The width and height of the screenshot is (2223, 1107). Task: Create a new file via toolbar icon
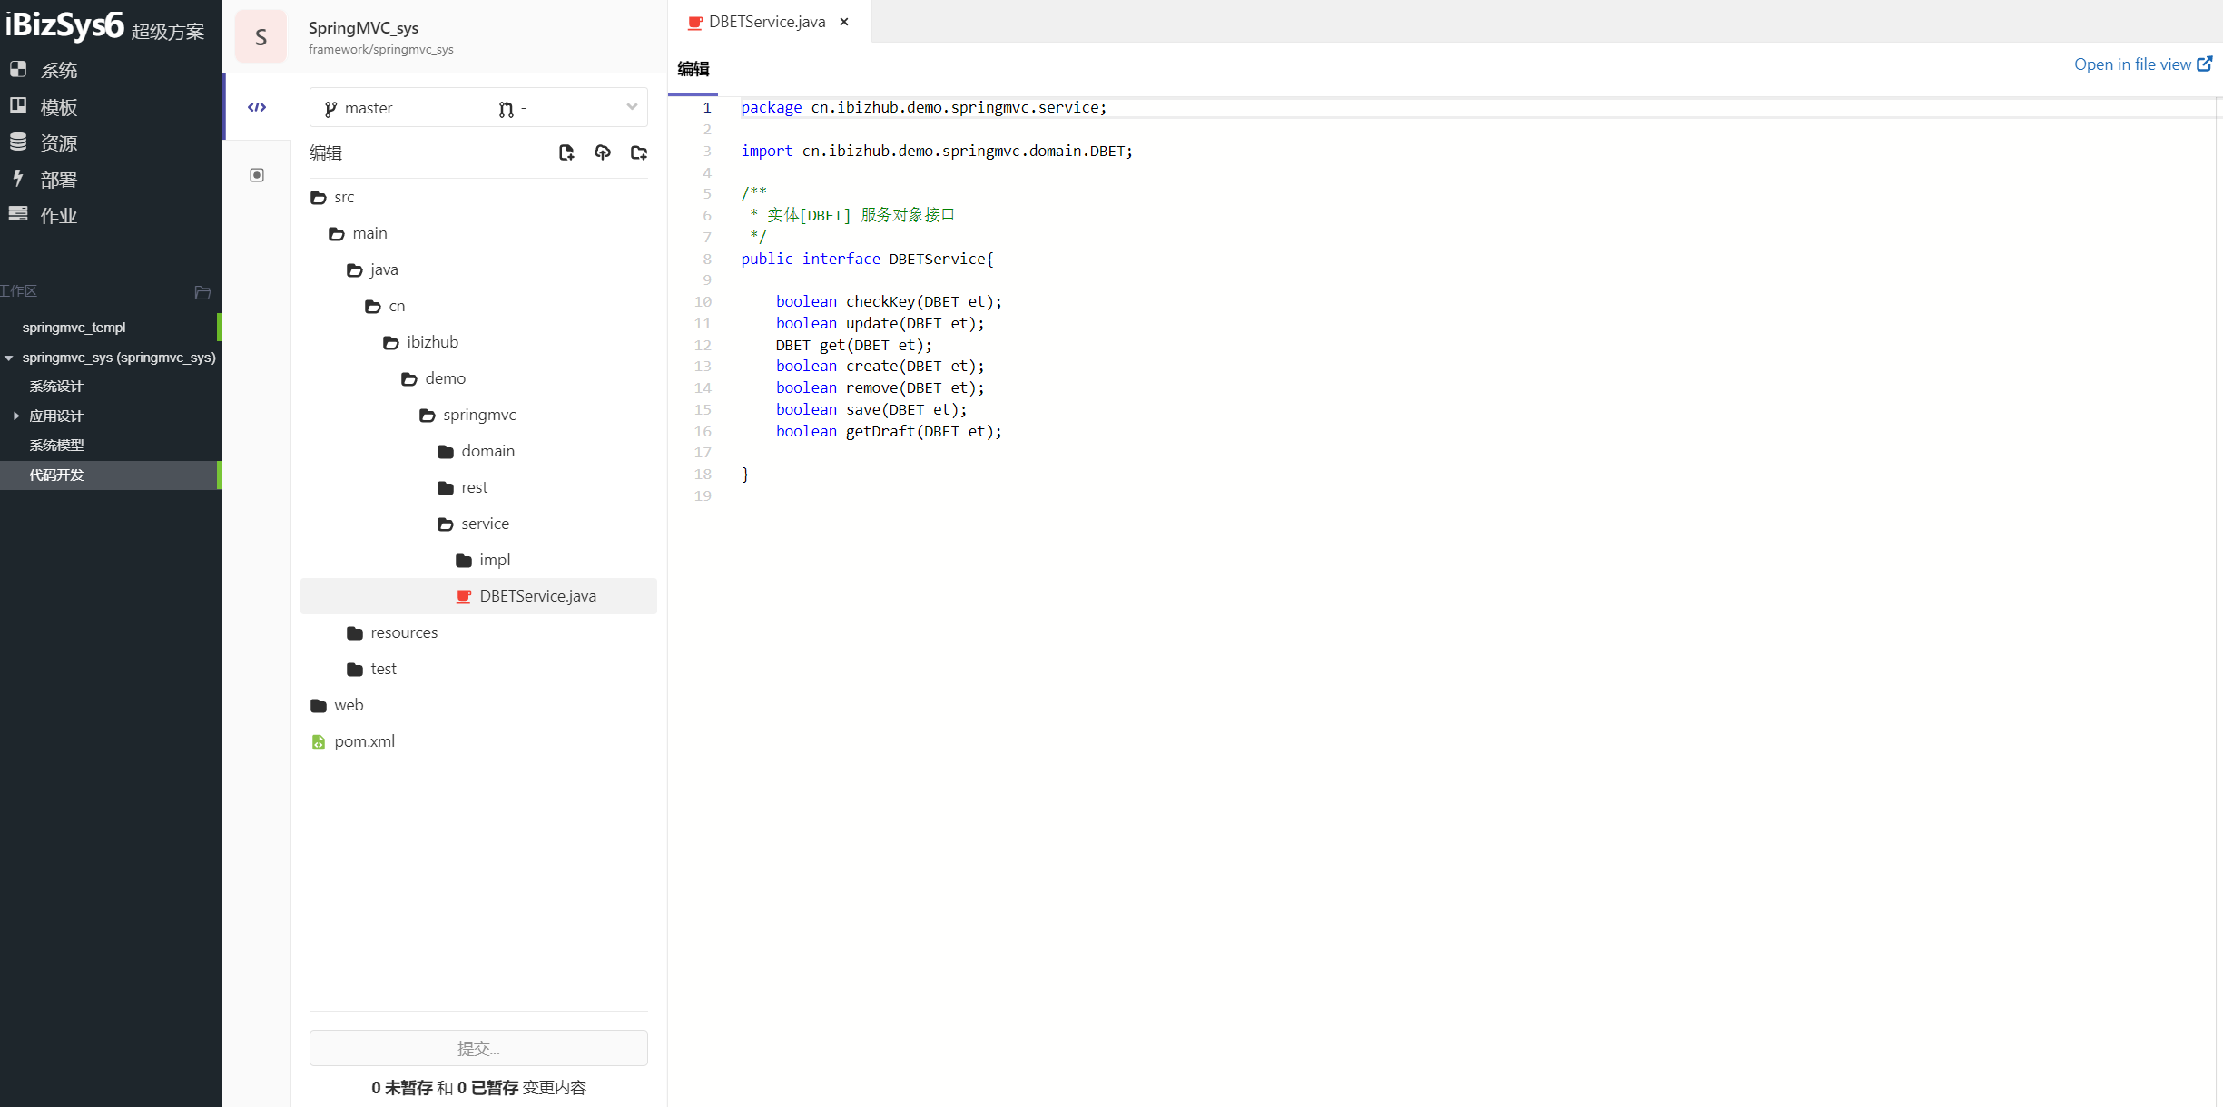[566, 152]
